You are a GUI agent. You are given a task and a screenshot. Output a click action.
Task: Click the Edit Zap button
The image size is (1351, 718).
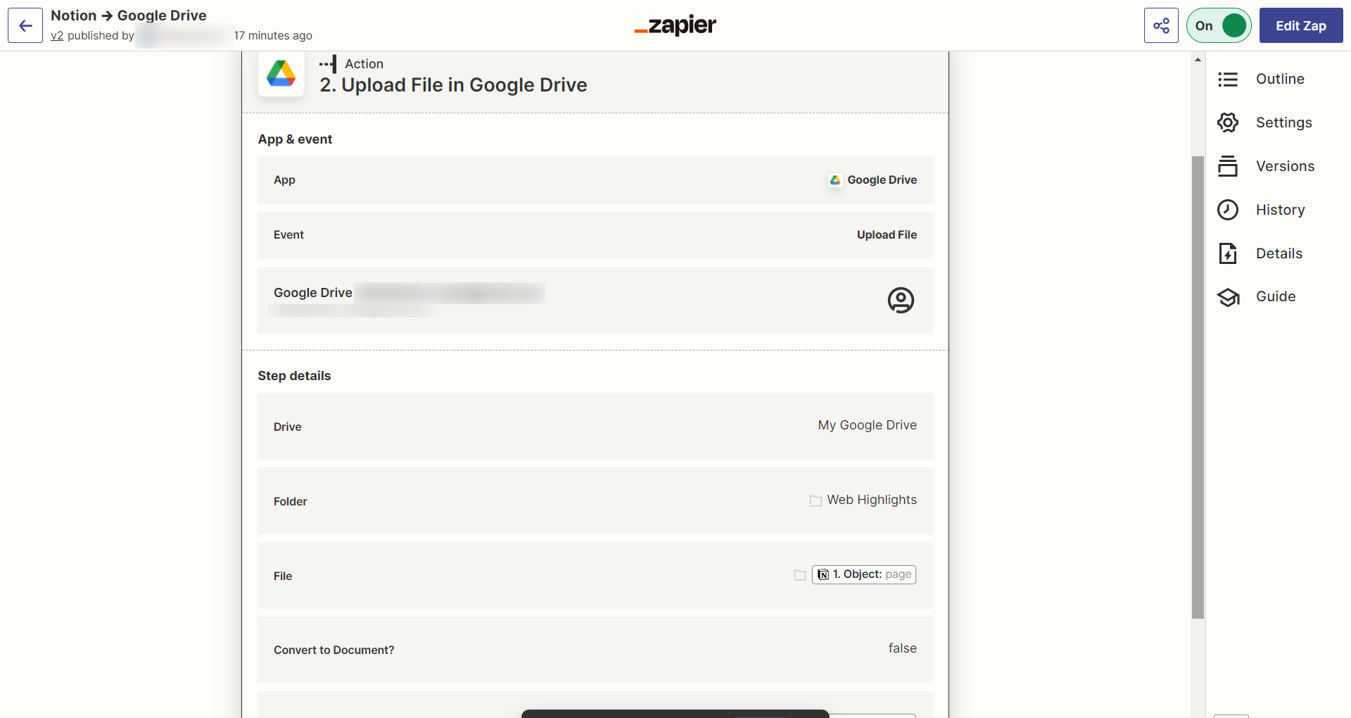pos(1300,26)
